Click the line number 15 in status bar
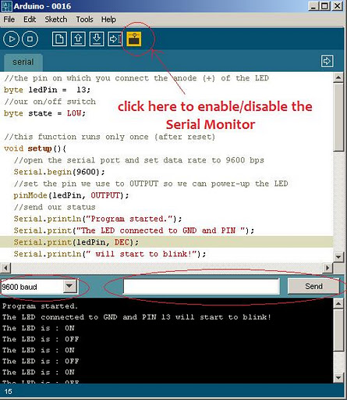 [8, 391]
